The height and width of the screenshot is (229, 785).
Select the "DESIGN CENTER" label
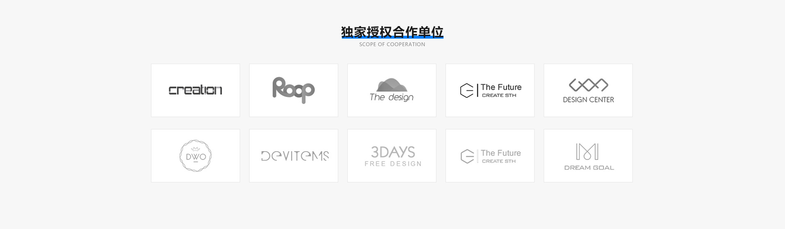click(x=588, y=100)
